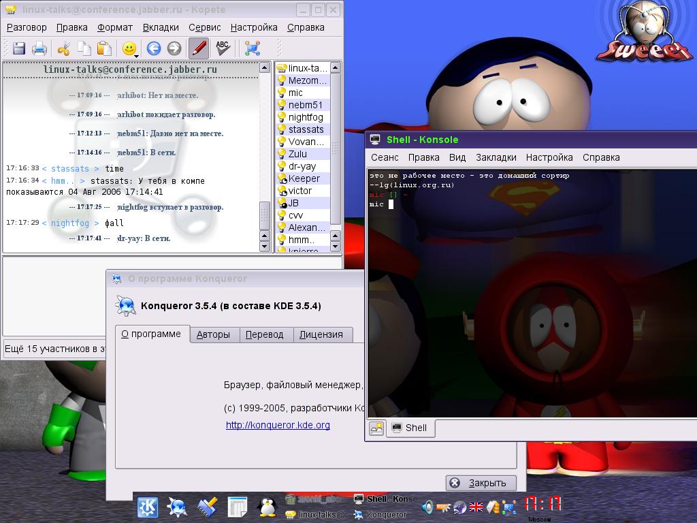The height and width of the screenshot is (523, 697).
Task: Open the Формат menu in Kopete
Action: 114,27
